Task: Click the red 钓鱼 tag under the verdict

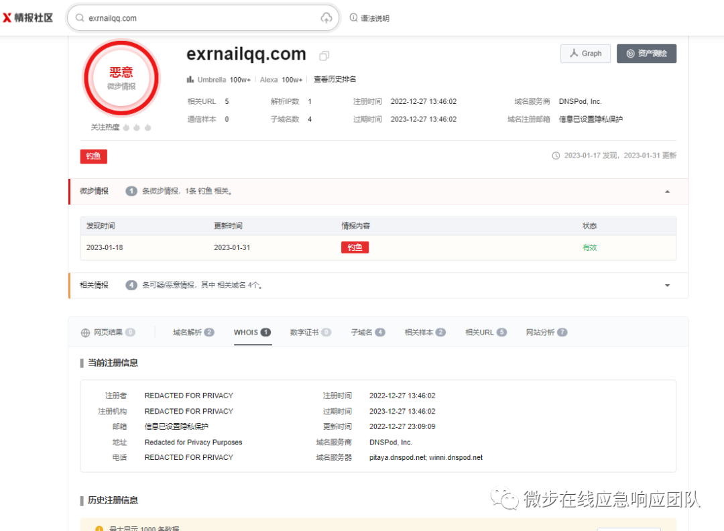Action: point(94,156)
